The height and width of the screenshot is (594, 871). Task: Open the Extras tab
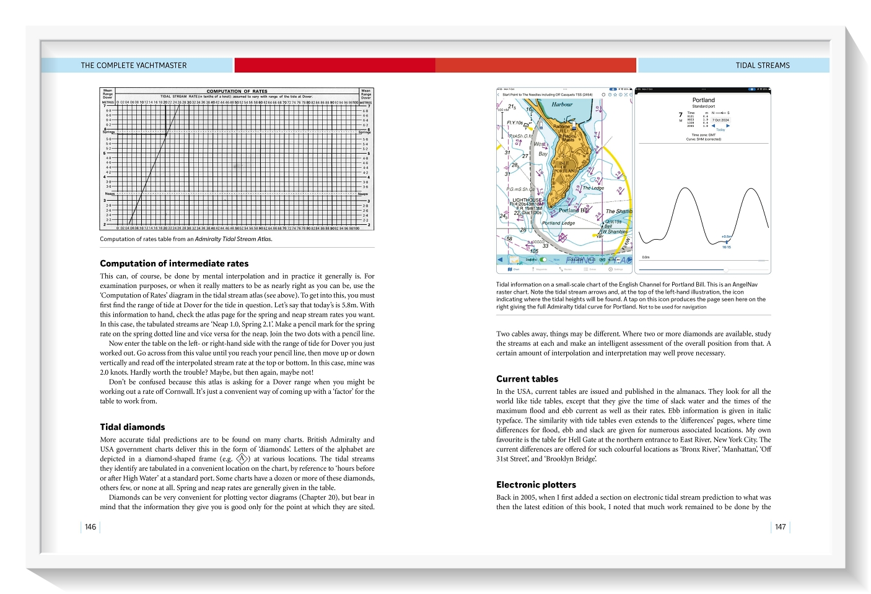590,269
